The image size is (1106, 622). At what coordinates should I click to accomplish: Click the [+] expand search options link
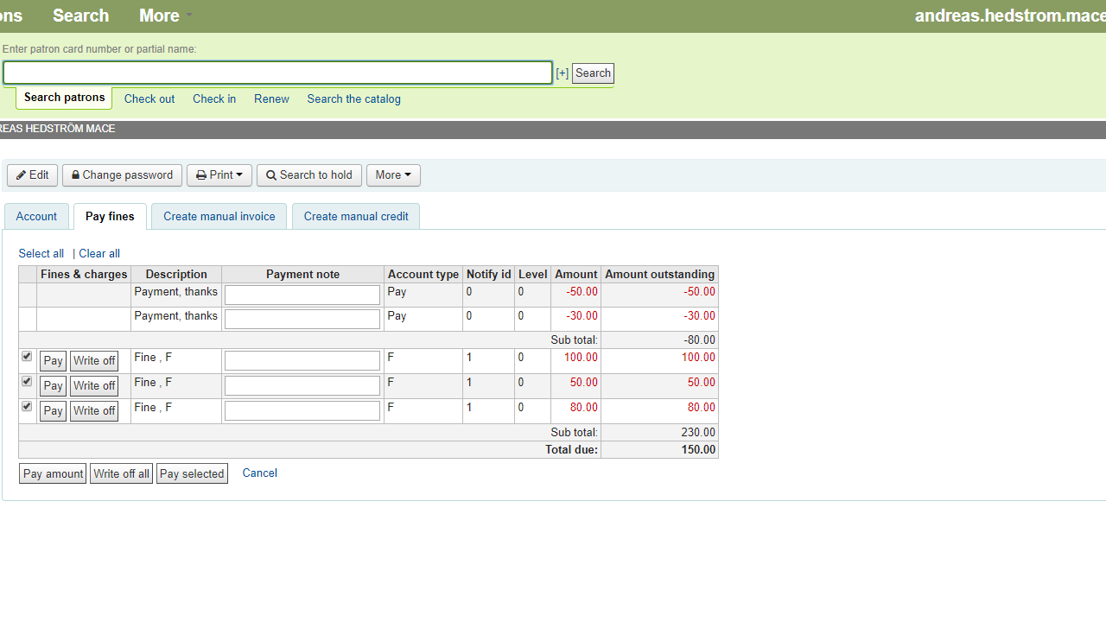[x=562, y=73]
